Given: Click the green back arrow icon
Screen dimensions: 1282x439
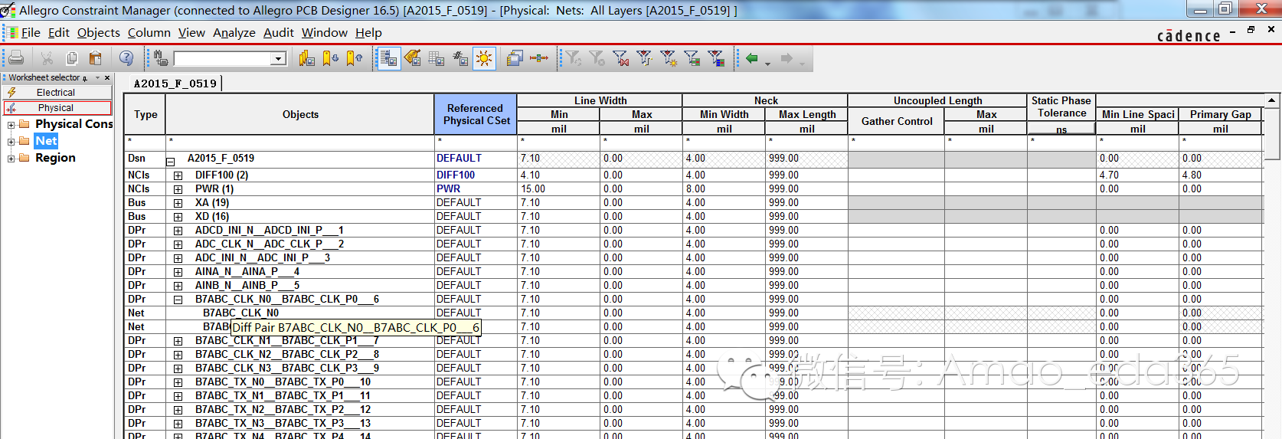Looking at the screenshot, I should point(752,58).
